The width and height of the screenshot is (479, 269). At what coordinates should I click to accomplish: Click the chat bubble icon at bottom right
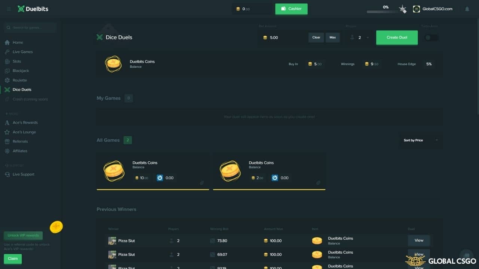click(x=467, y=256)
